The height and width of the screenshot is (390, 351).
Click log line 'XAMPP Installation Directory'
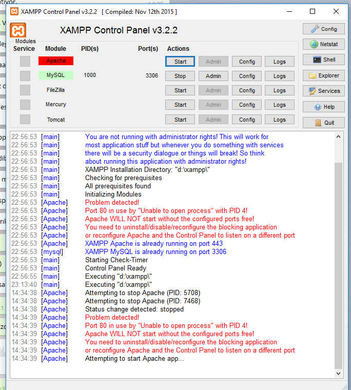[x=147, y=170]
